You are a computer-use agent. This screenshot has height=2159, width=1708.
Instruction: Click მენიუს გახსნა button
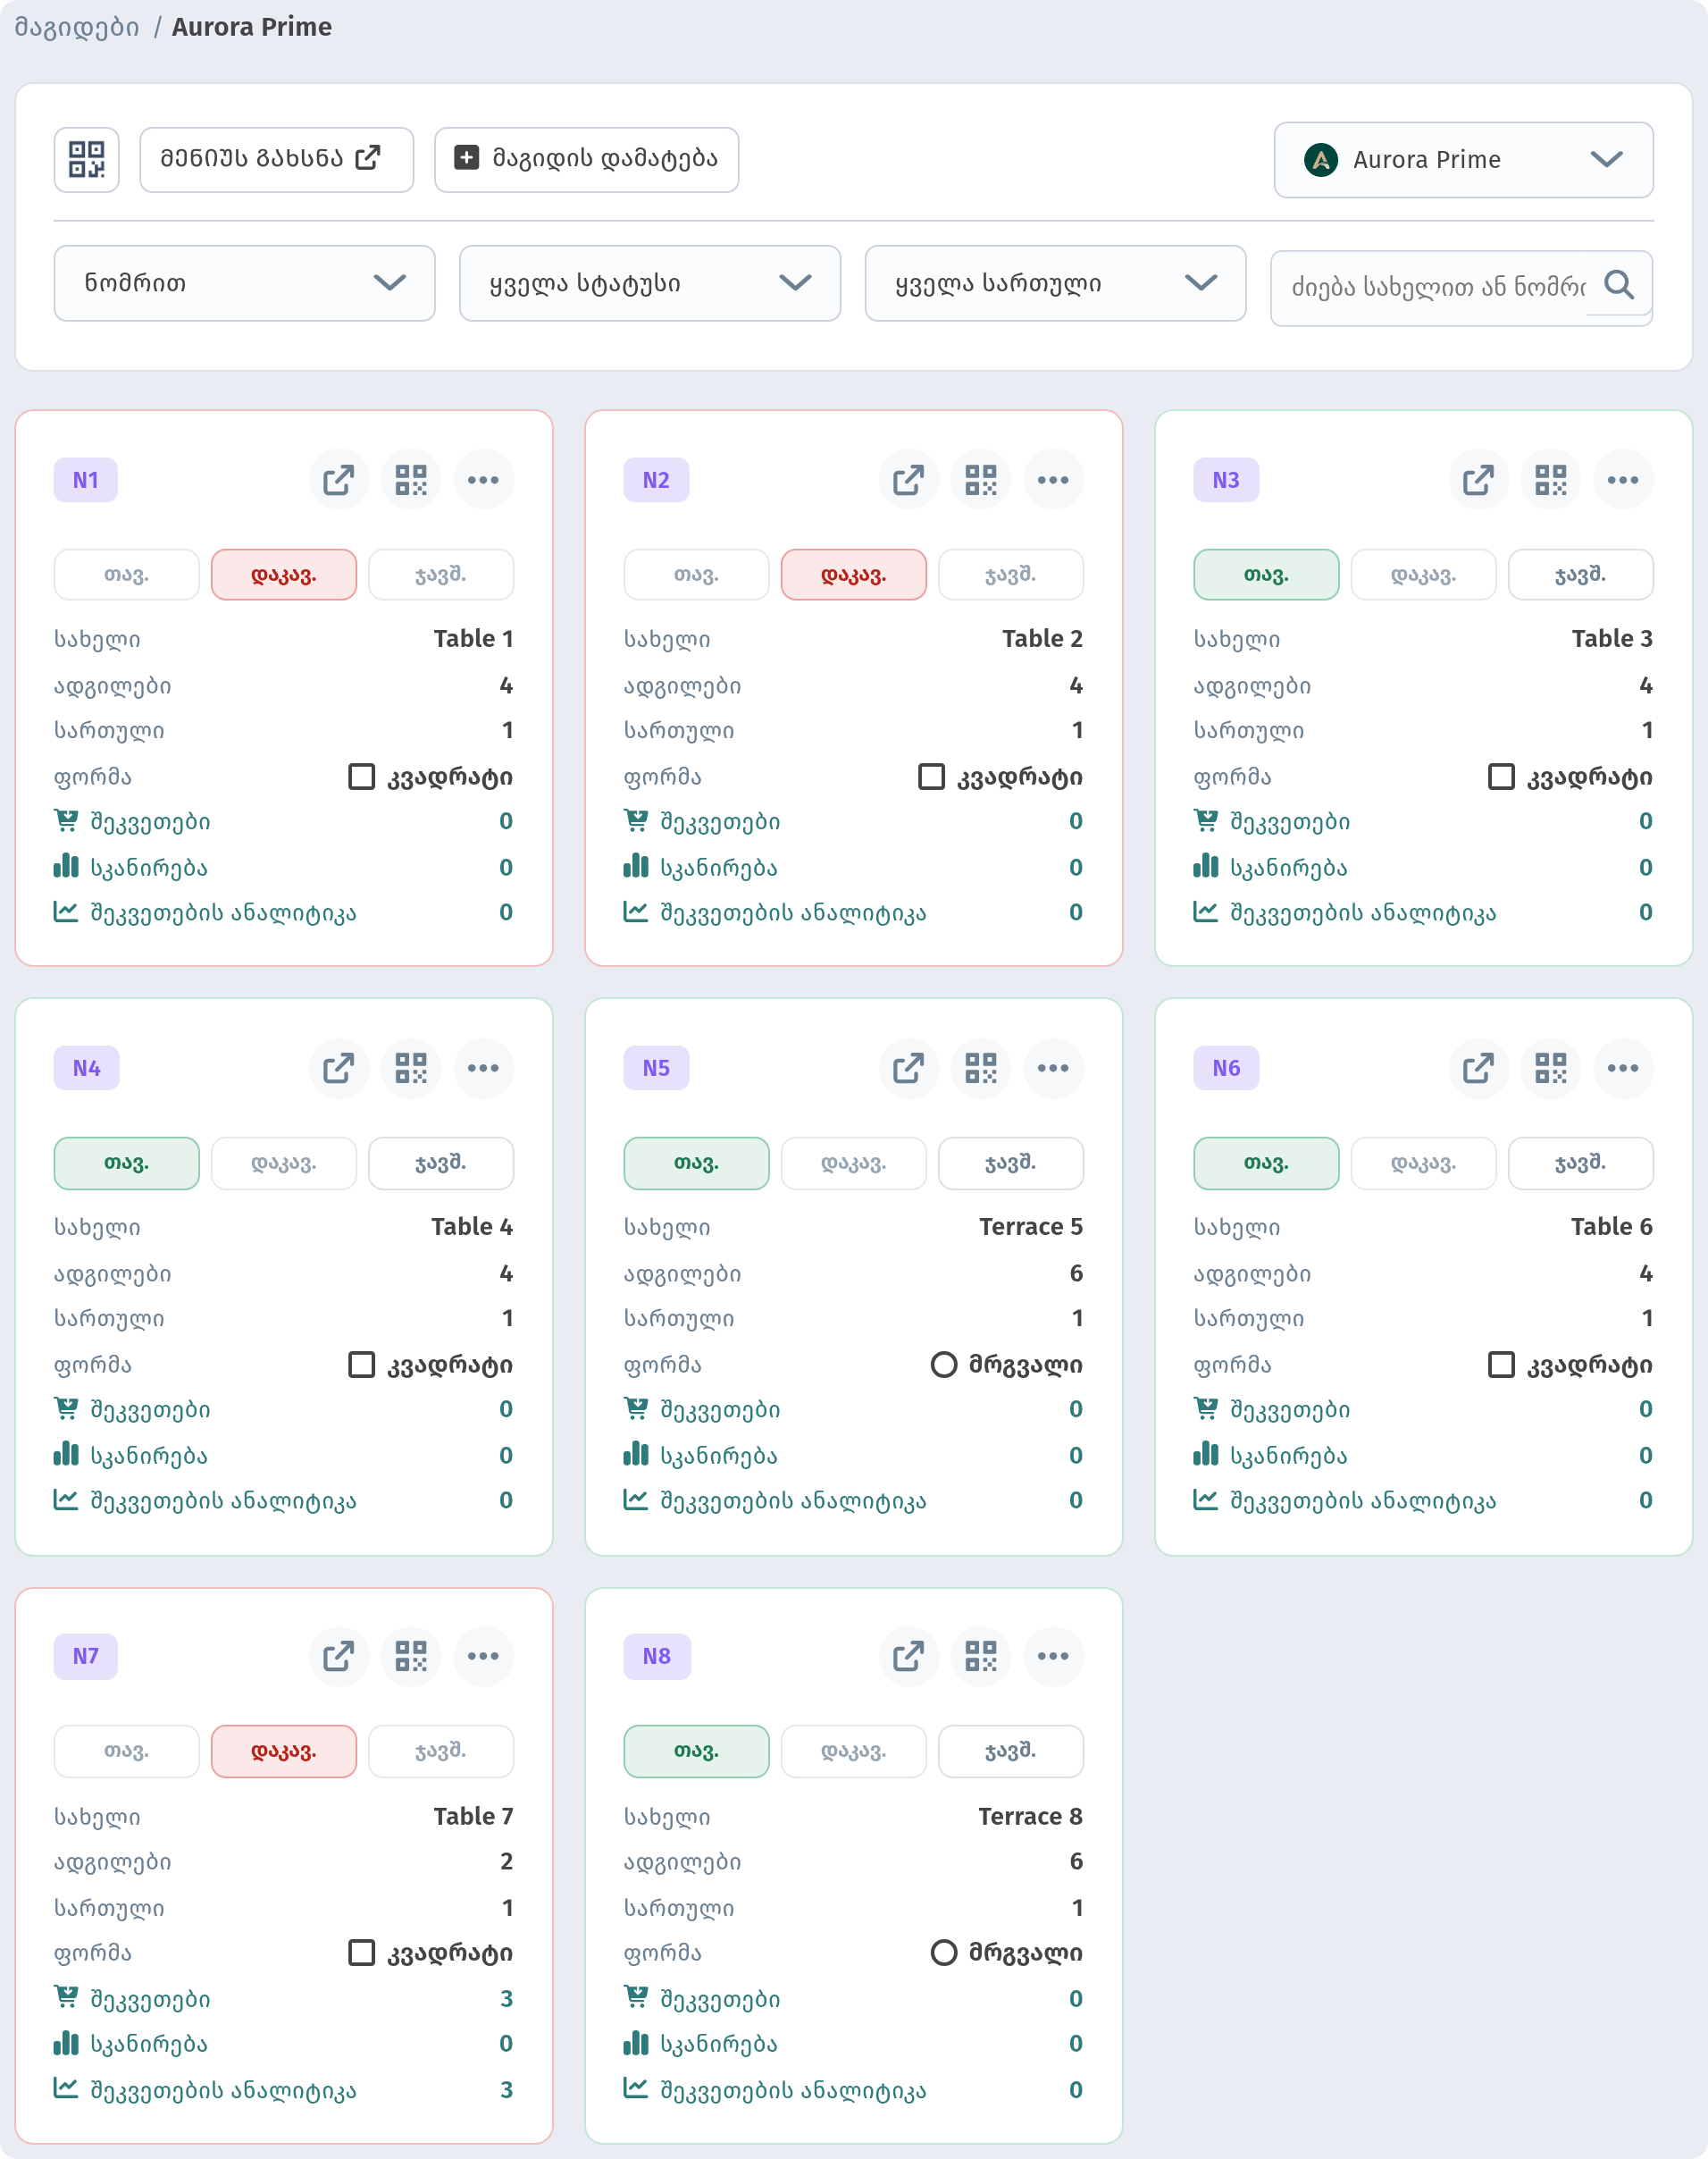click(276, 159)
